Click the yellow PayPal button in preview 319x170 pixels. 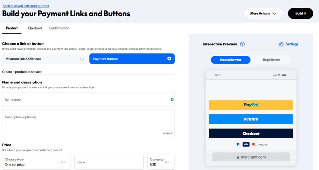(251, 105)
